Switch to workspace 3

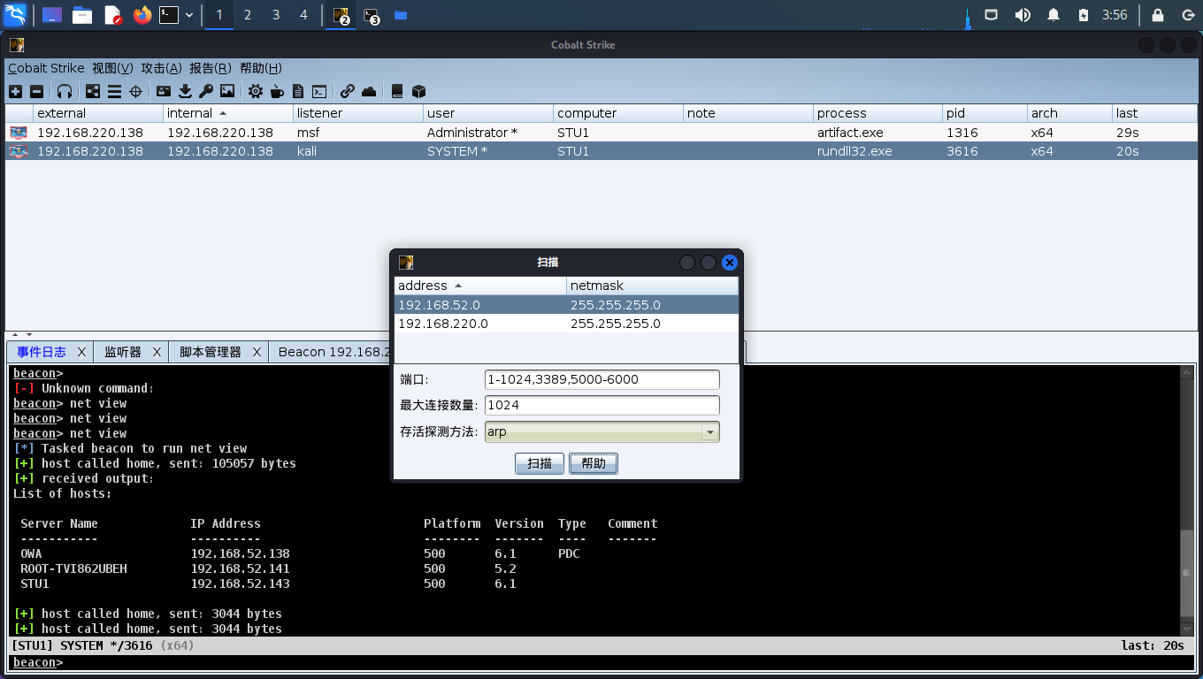276,15
